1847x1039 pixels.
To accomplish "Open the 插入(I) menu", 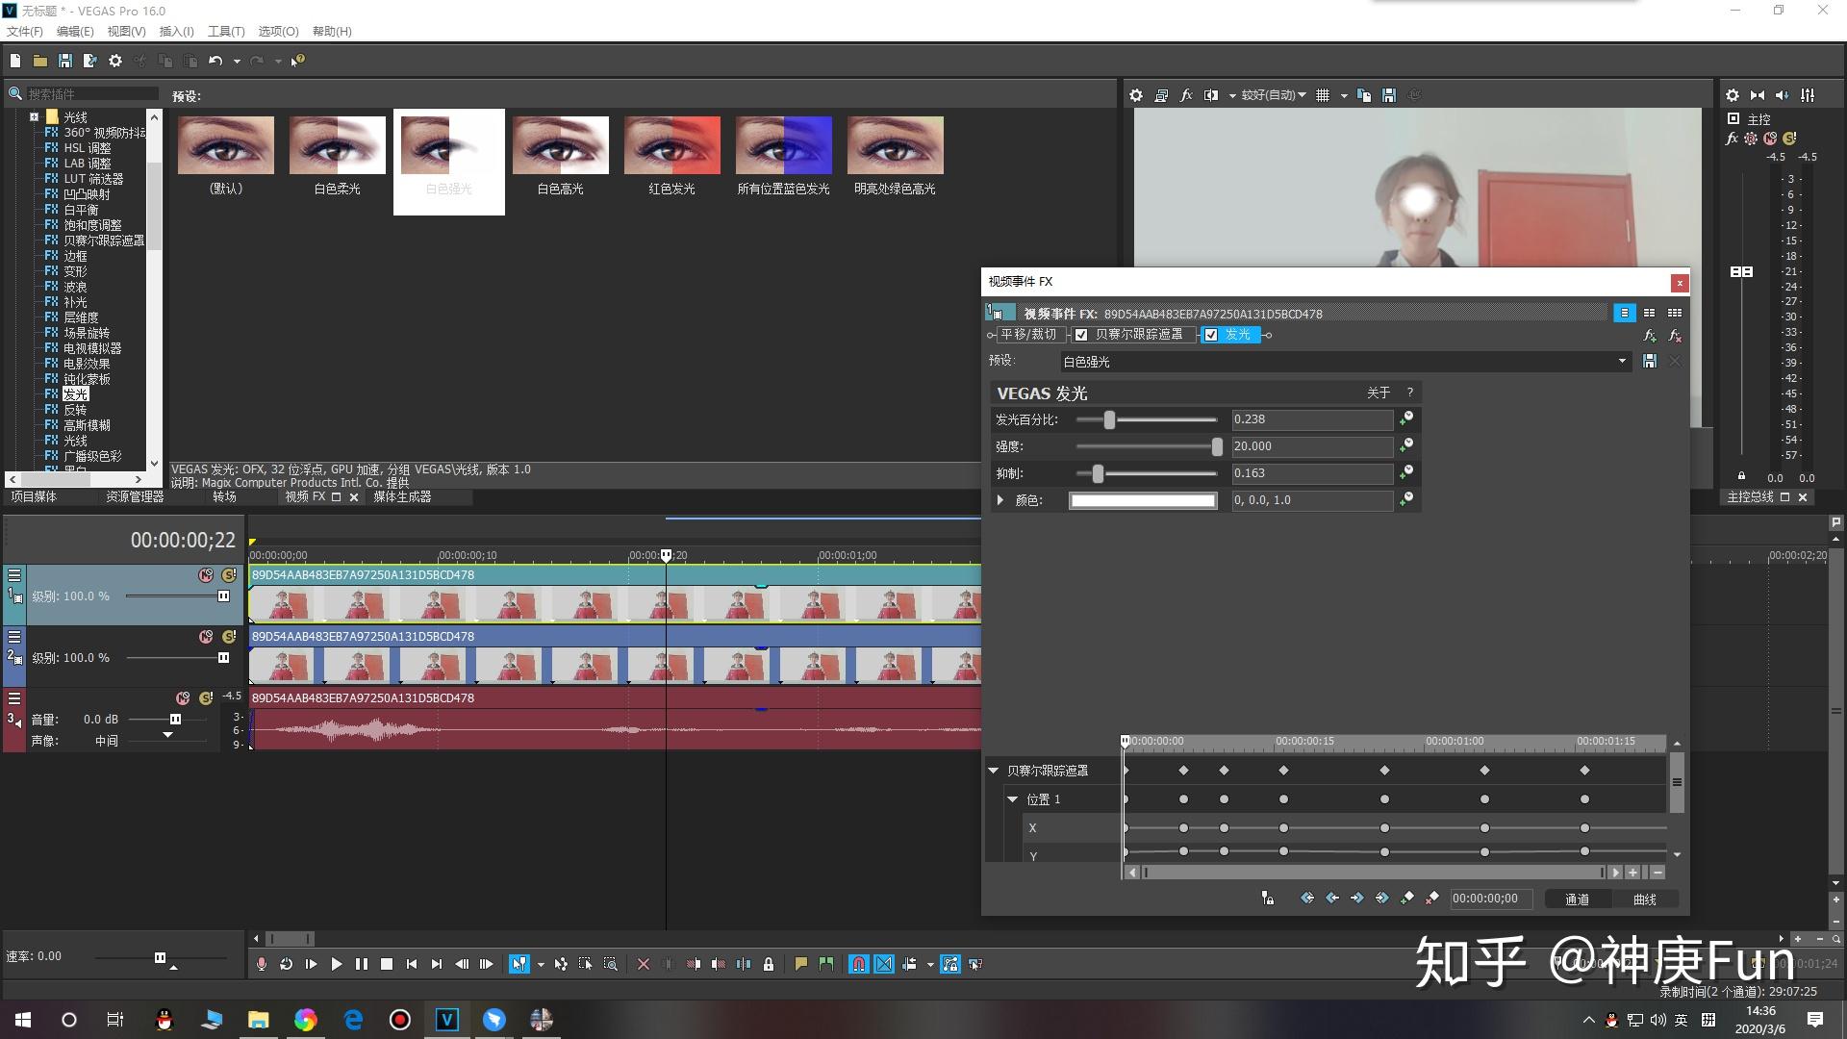I will coord(176,31).
